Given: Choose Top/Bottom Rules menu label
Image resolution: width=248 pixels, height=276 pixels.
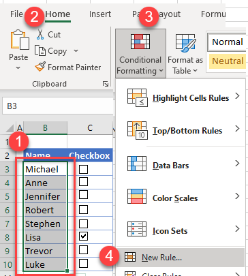Looking at the screenshot, I should point(187,131).
